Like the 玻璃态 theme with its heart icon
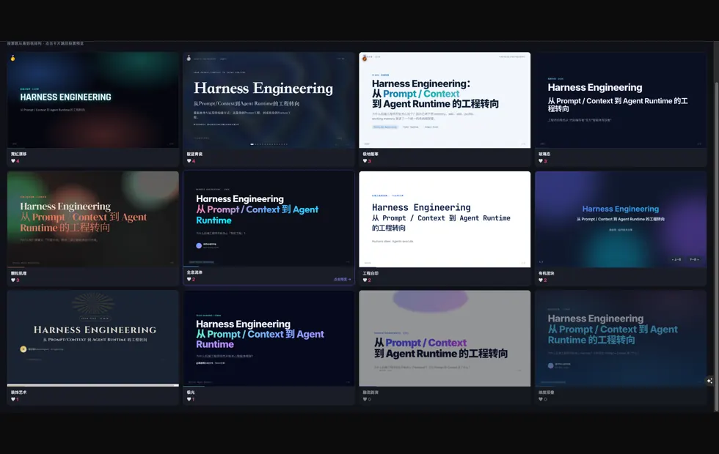The height and width of the screenshot is (454, 719). coord(541,161)
